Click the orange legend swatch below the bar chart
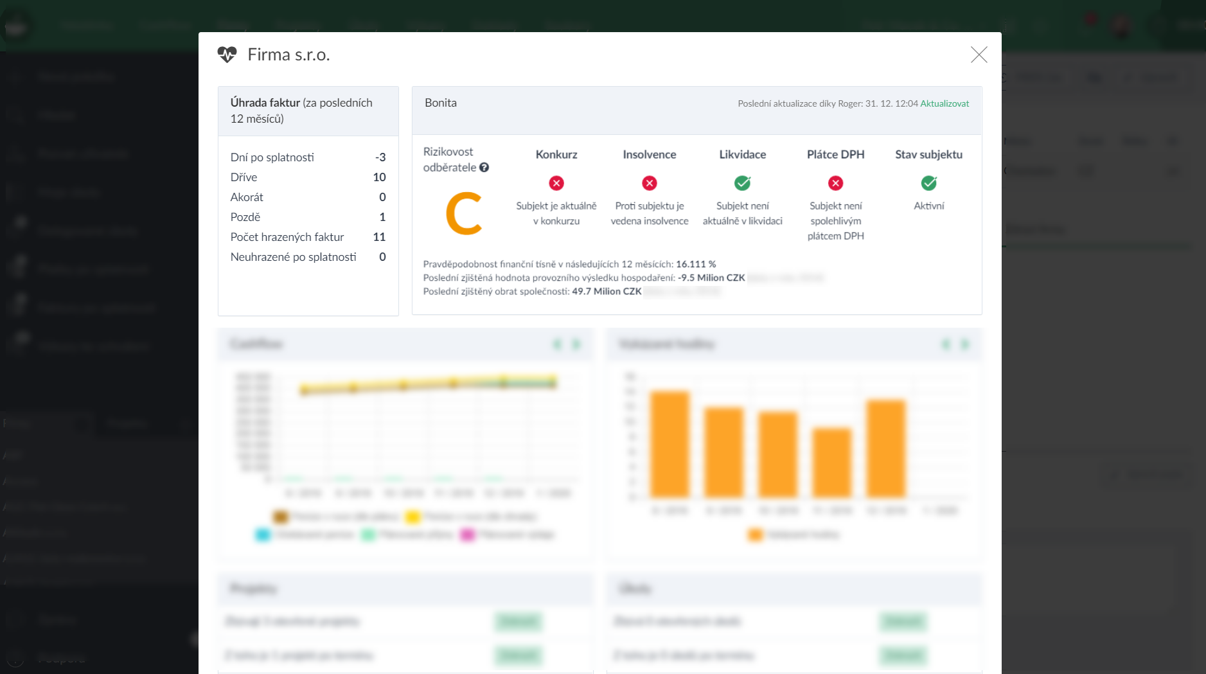Image resolution: width=1206 pixels, height=674 pixels. [755, 535]
